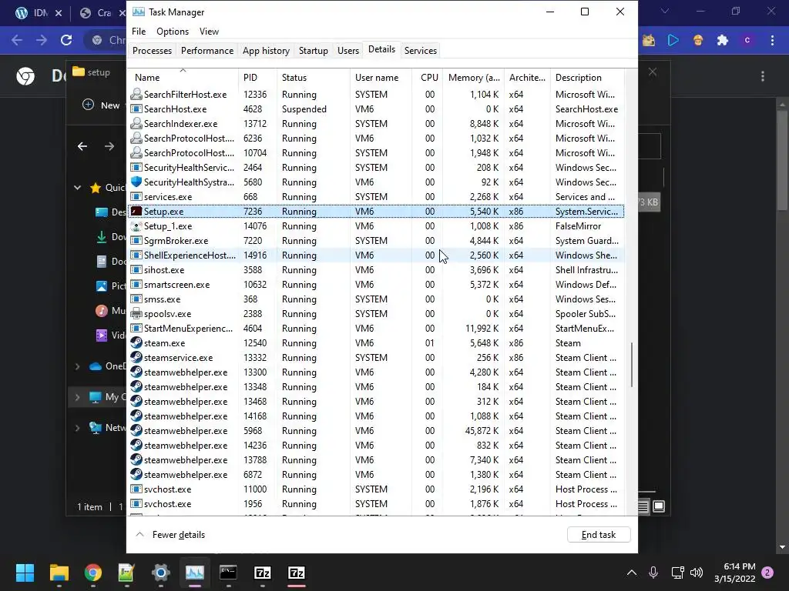Screen dimensions: 789x591
Task: Open Chrome three-dot menu
Action: pyautogui.click(x=772, y=40)
